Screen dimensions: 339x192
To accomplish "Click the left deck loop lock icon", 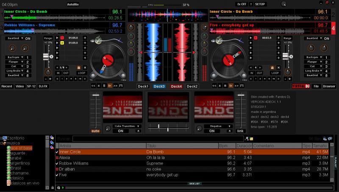I will click(x=78, y=67).
